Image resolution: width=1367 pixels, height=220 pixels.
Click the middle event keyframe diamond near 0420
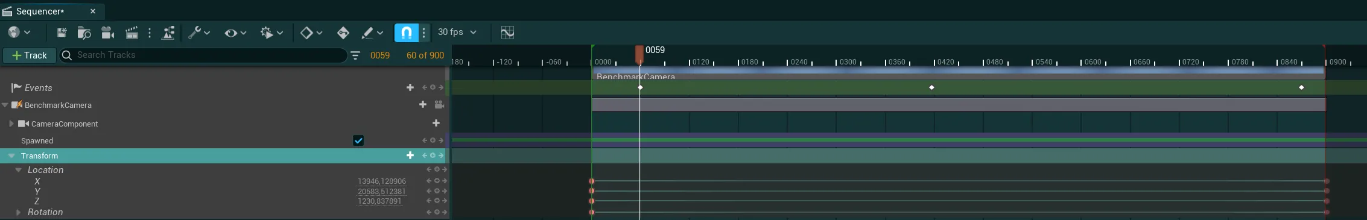click(x=931, y=88)
